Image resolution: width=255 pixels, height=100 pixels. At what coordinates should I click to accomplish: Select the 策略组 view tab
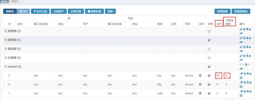pos(10,11)
